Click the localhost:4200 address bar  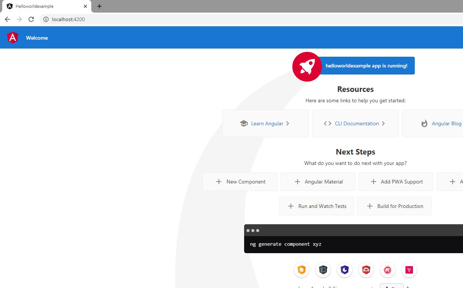coord(251,19)
